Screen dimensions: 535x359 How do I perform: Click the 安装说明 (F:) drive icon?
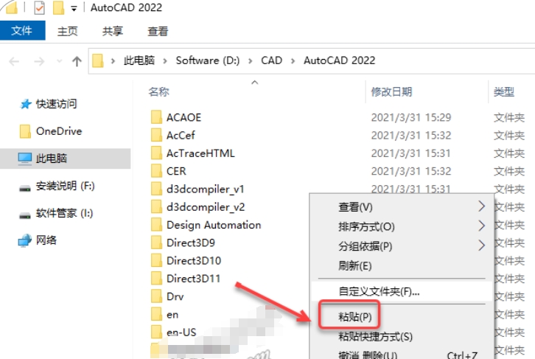24,188
